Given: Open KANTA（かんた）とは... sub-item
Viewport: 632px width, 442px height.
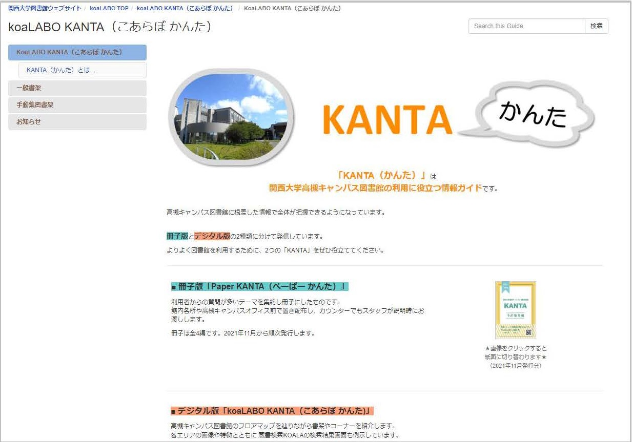Looking at the screenshot, I should [83, 70].
